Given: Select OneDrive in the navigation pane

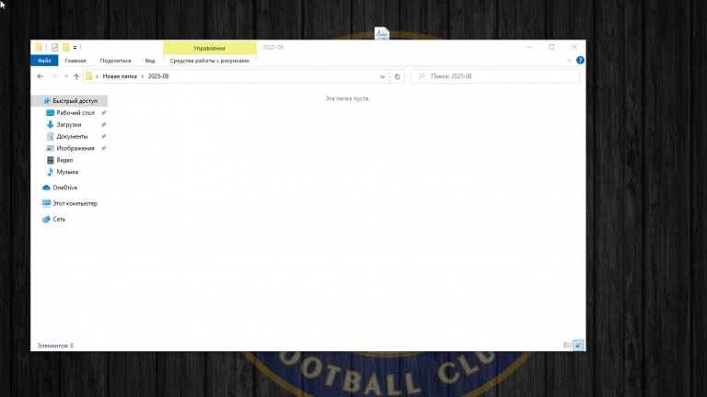Looking at the screenshot, I should point(65,187).
